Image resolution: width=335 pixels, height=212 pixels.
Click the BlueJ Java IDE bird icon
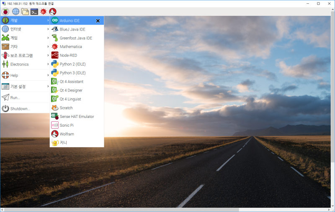pyautogui.click(x=55, y=29)
